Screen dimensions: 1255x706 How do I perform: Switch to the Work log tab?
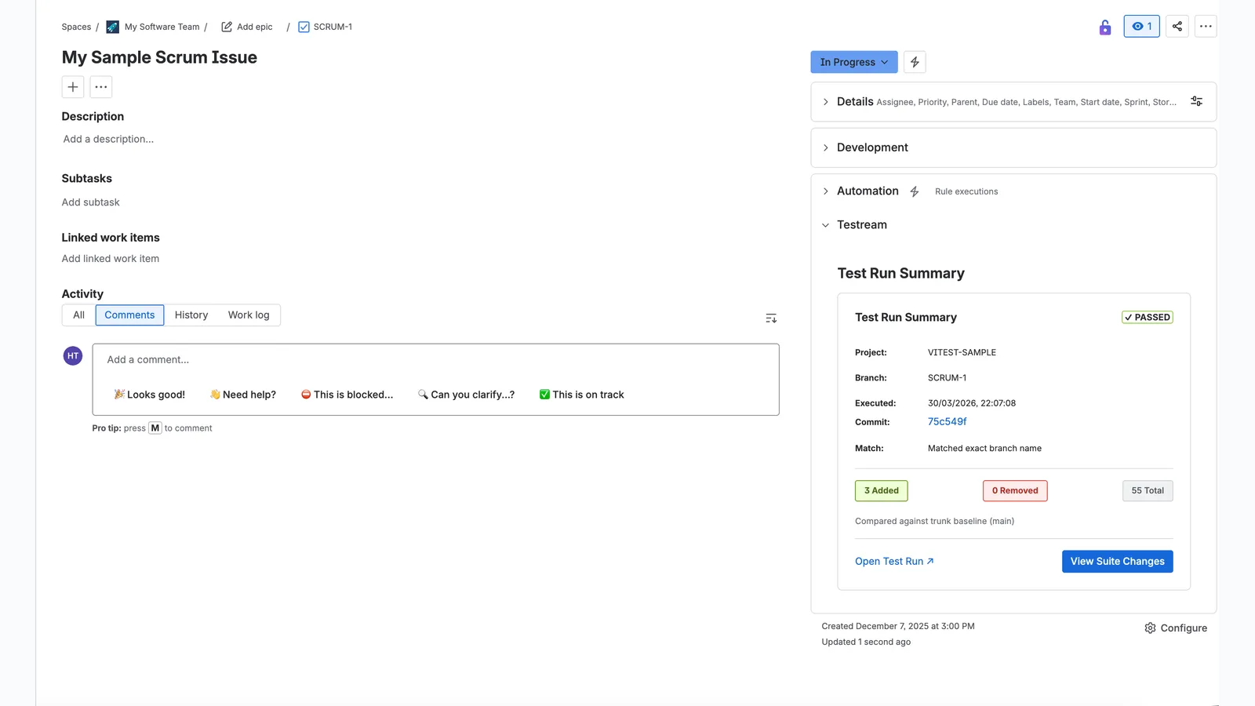[249, 315]
